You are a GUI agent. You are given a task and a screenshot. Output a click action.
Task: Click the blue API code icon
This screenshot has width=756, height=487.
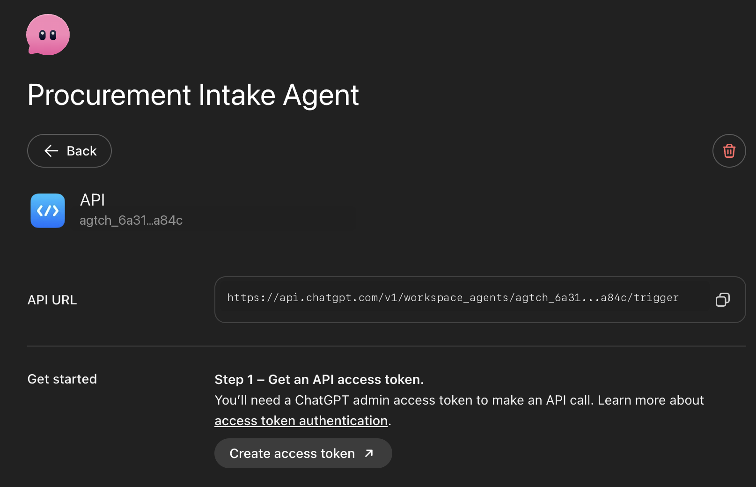tap(48, 211)
